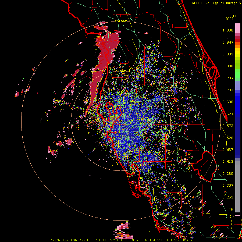Click the 50 NMI range ring label
This screenshot has height=242, width=242.
click(x=121, y=71)
